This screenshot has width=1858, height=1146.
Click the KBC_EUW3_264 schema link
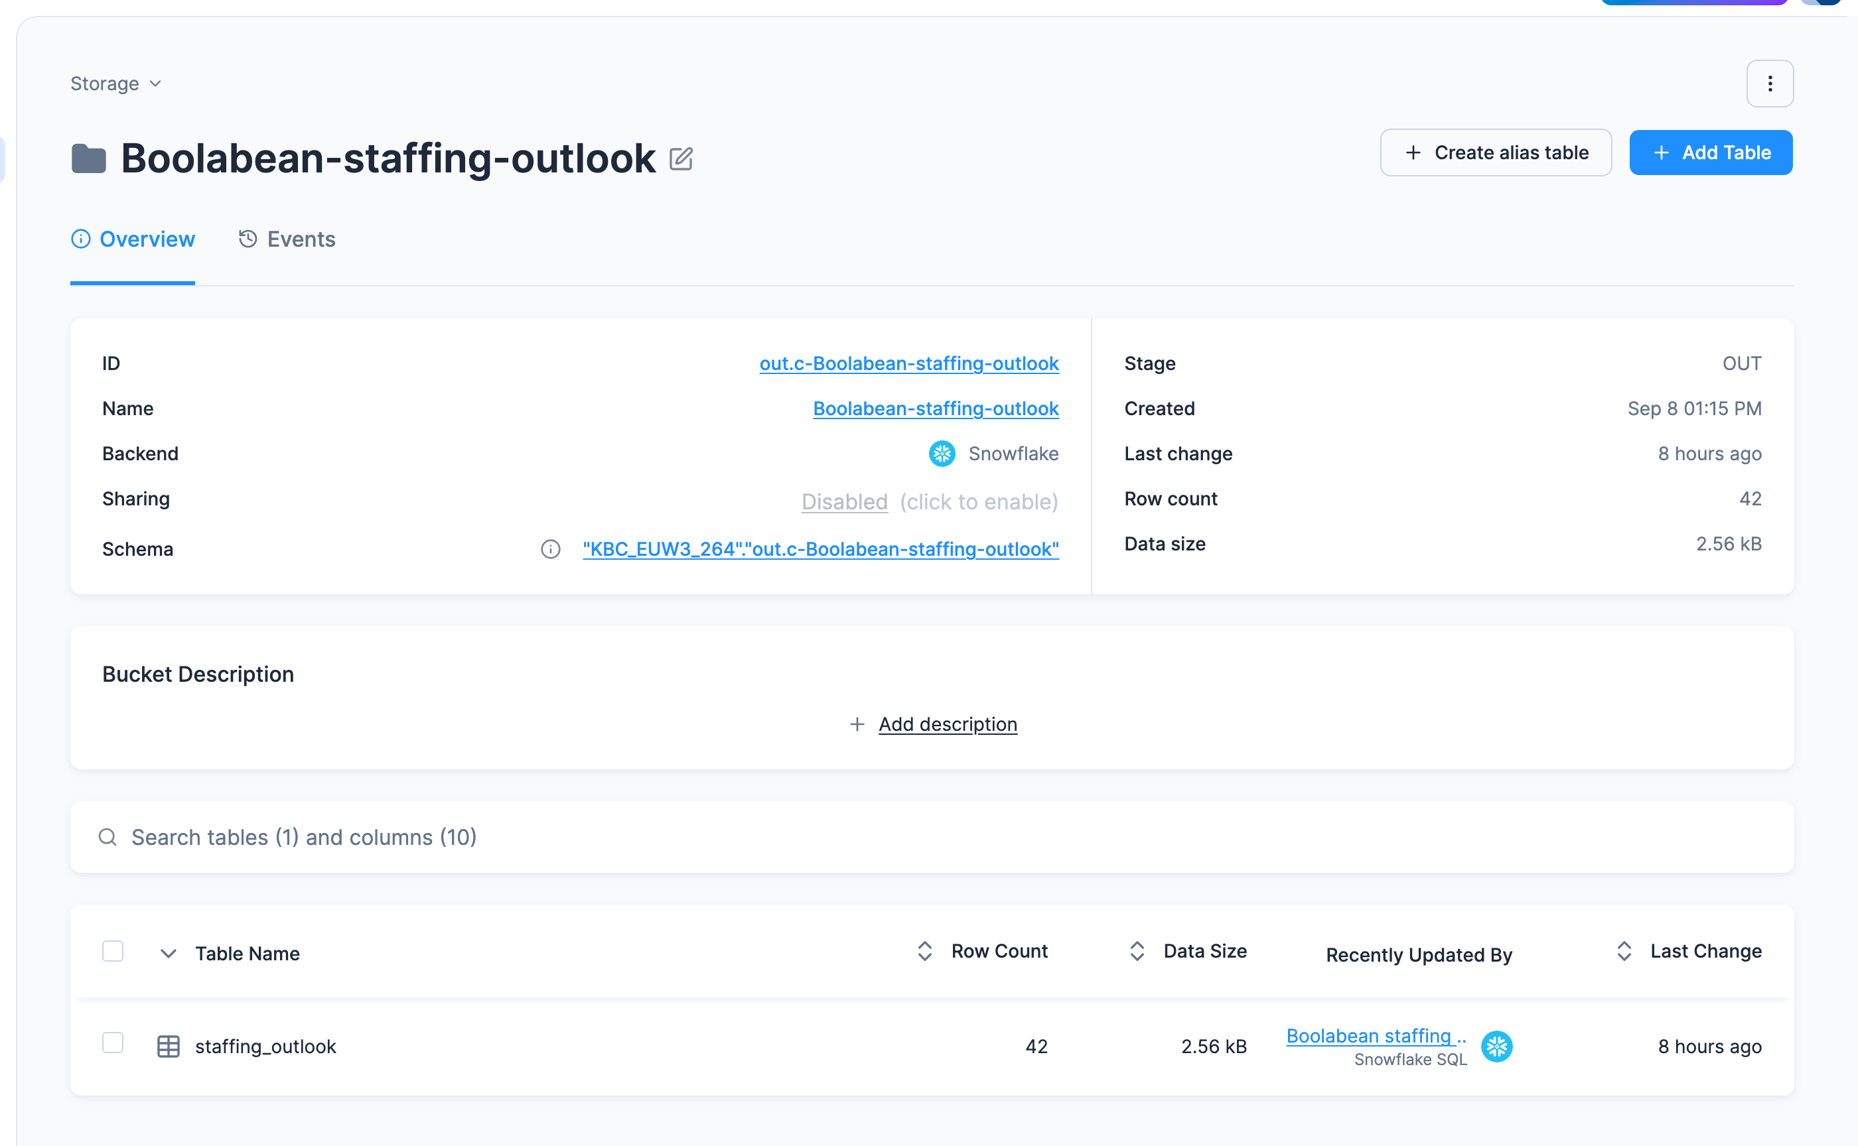(x=821, y=548)
